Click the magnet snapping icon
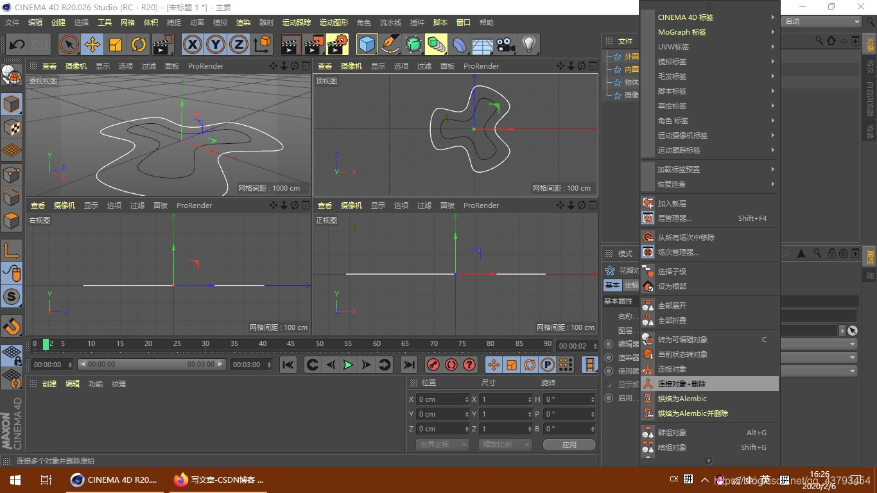Screen dimensions: 877x493 click(x=12, y=326)
